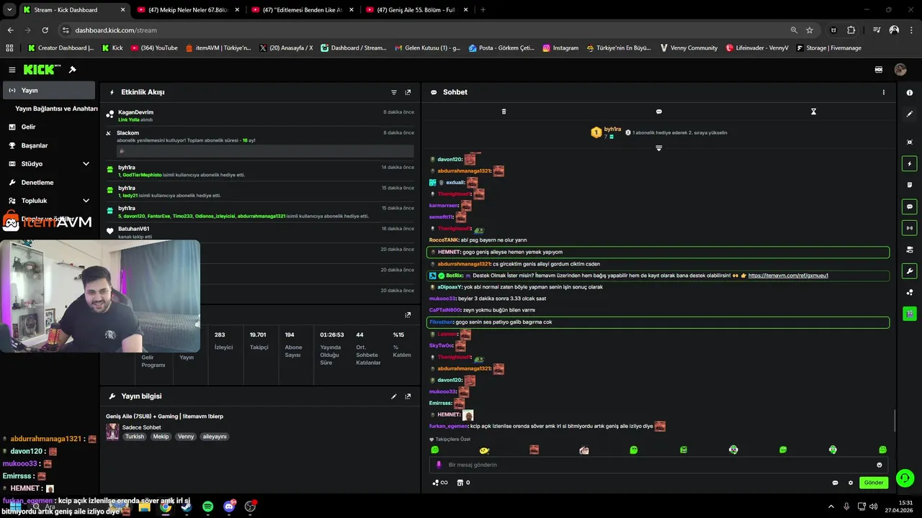Click the profile avatar in Kick header

point(900,70)
